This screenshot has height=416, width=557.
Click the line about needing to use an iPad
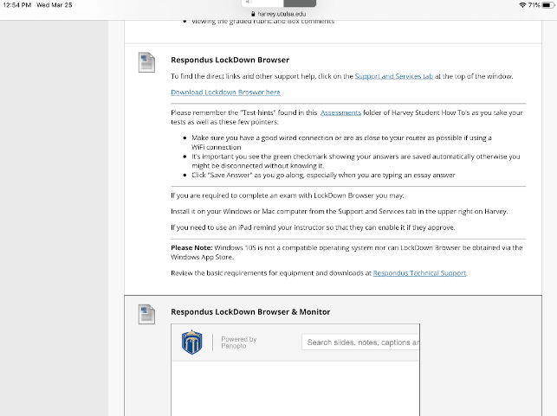313,227
